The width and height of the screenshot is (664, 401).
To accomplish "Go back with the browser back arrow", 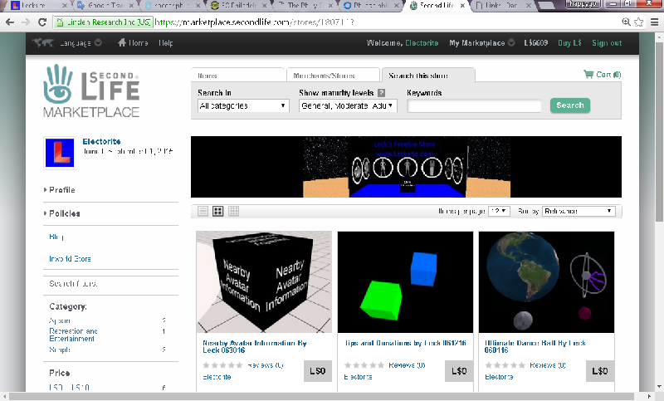I will coord(10,22).
